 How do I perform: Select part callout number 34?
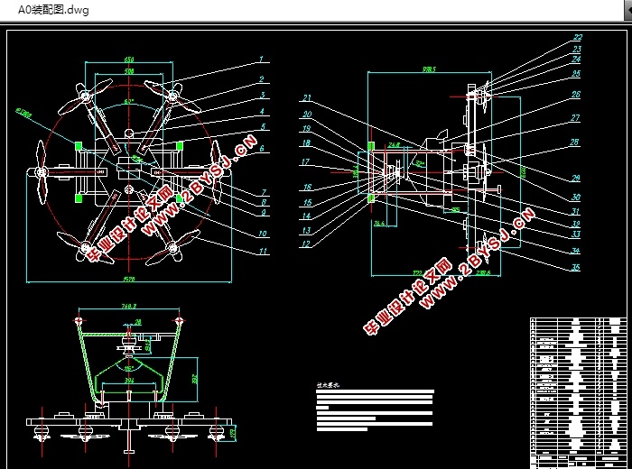point(576,251)
